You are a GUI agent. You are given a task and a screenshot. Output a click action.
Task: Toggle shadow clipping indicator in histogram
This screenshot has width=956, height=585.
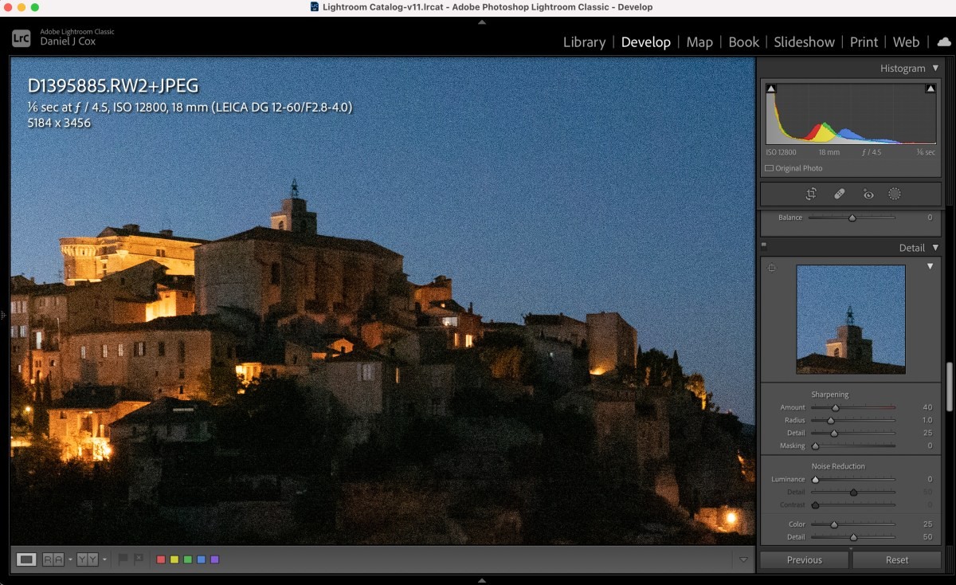[770, 88]
